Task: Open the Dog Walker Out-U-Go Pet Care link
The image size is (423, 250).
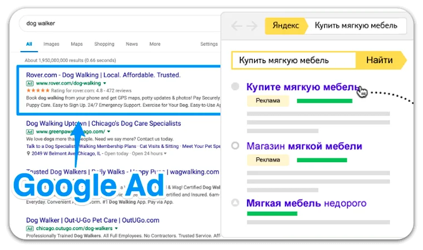Action: coord(93,220)
